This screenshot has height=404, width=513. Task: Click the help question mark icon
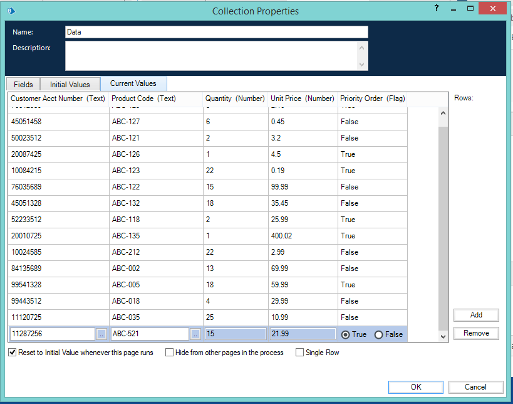click(x=436, y=8)
